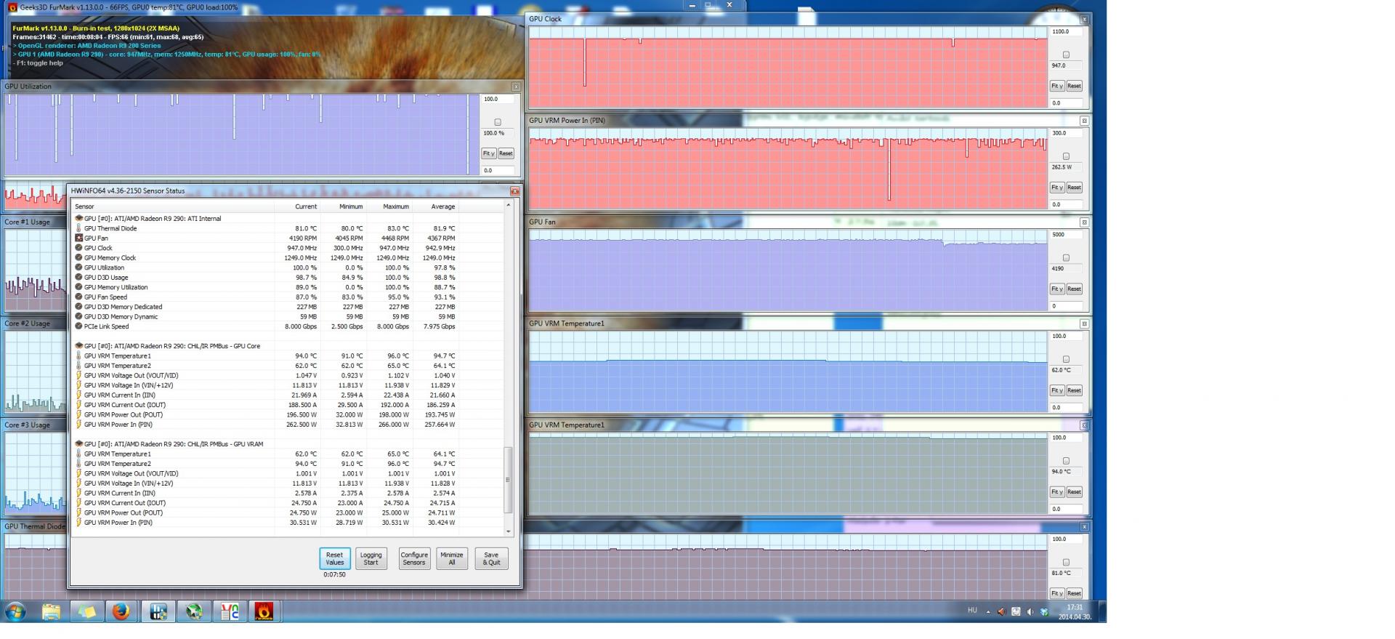This screenshot has width=1395, height=639.
Task: Toggle checkbox in GPU Fan graph
Action: click(x=1066, y=258)
